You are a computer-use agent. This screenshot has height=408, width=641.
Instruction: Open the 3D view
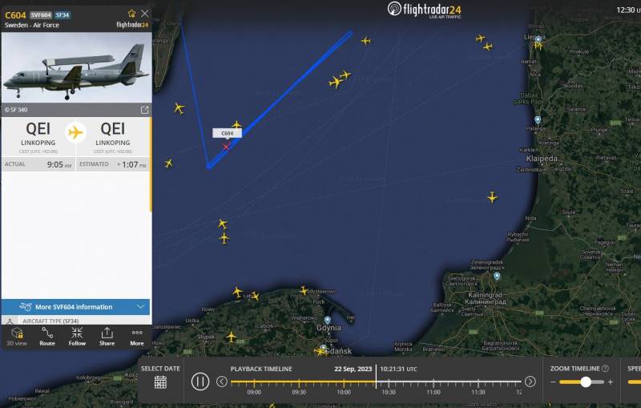[17, 337]
